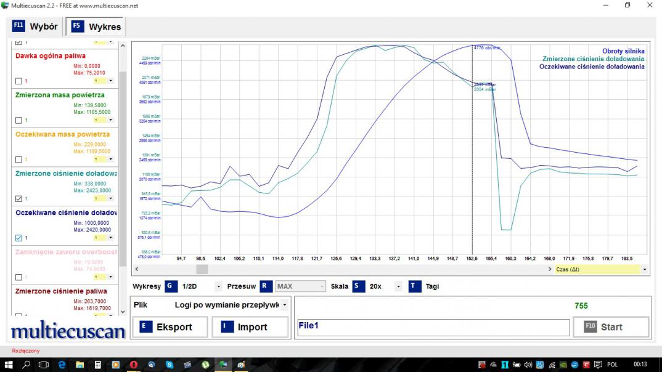The image size is (662, 372).
Task: Click the 755 counter value
Action: point(581,305)
